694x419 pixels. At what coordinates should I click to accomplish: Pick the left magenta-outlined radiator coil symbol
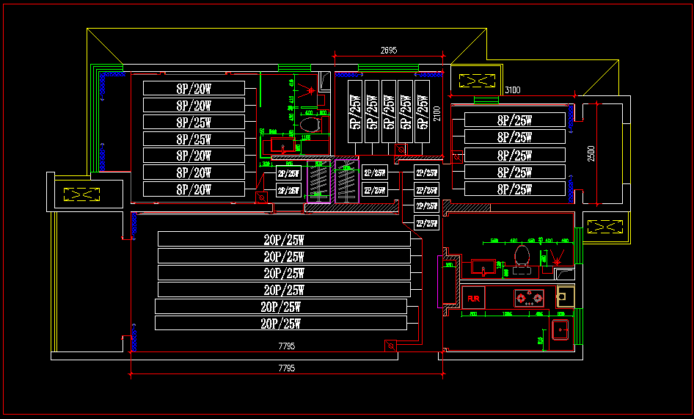click(318, 181)
